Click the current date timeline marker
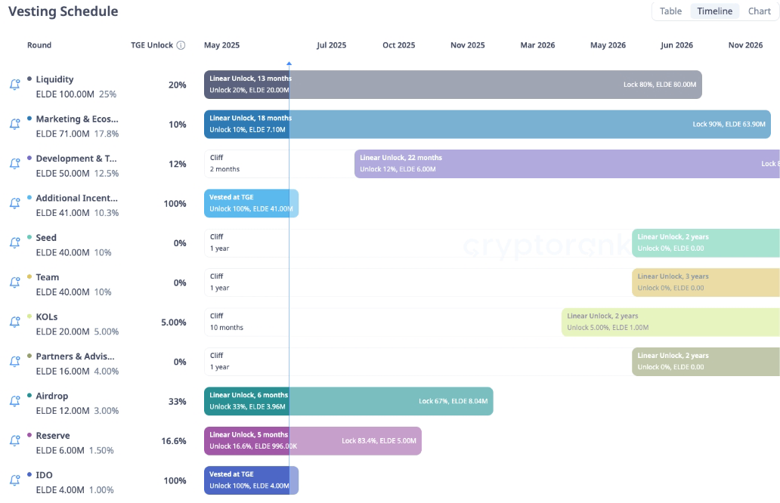The height and width of the screenshot is (503, 780). tap(289, 66)
